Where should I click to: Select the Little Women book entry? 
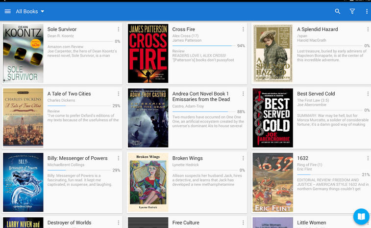[x=311, y=222]
